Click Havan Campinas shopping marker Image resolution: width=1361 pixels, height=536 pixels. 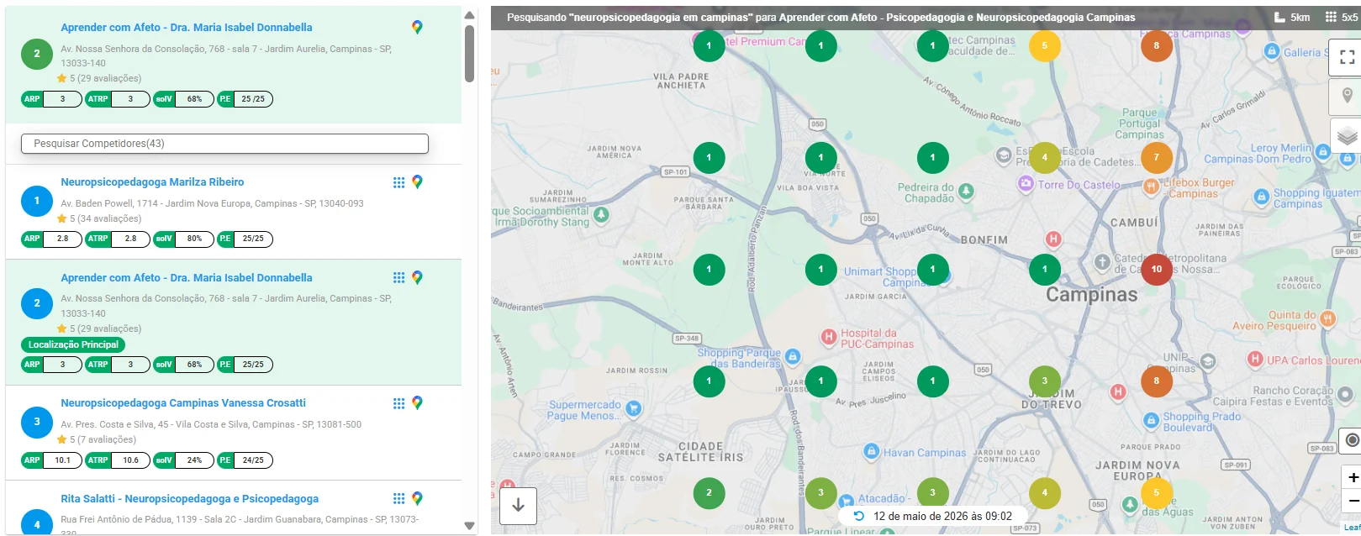click(872, 451)
